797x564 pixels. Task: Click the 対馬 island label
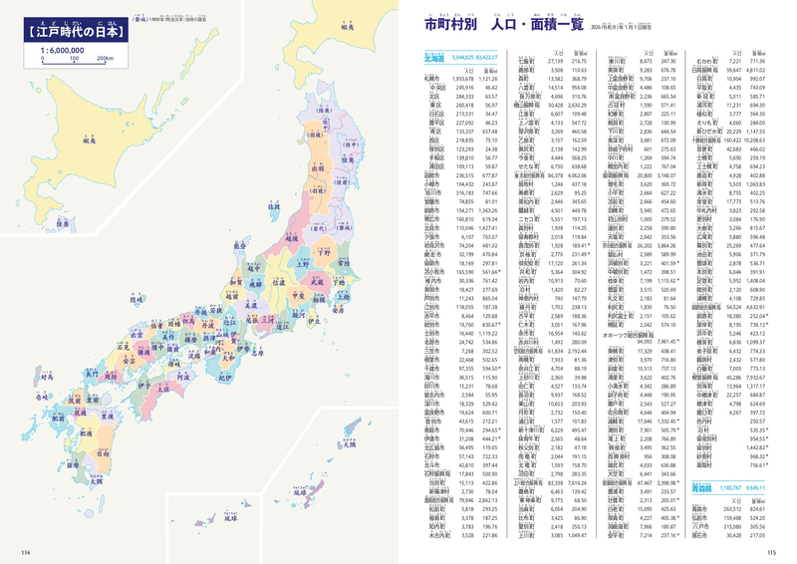pos(46,377)
